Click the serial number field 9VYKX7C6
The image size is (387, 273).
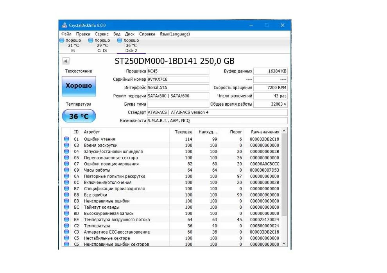[x=178, y=79]
